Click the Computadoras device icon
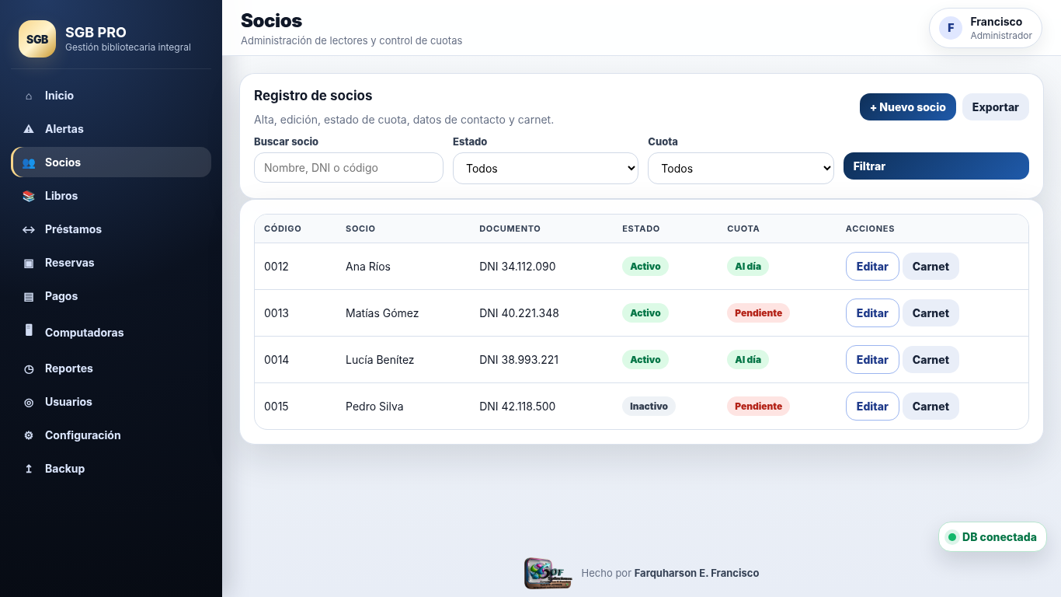1061x597 pixels. pyautogui.click(x=29, y=330)
